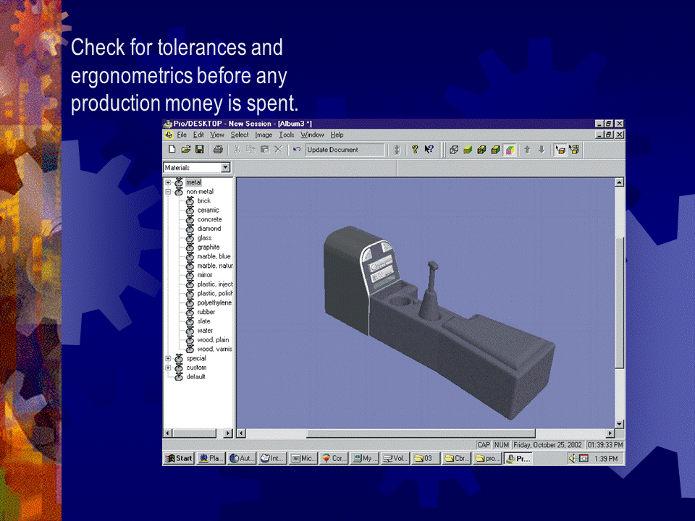The width and height of the screenshot is (695, 521).
Task: Open the Window menu
Action: coord(312,135)
